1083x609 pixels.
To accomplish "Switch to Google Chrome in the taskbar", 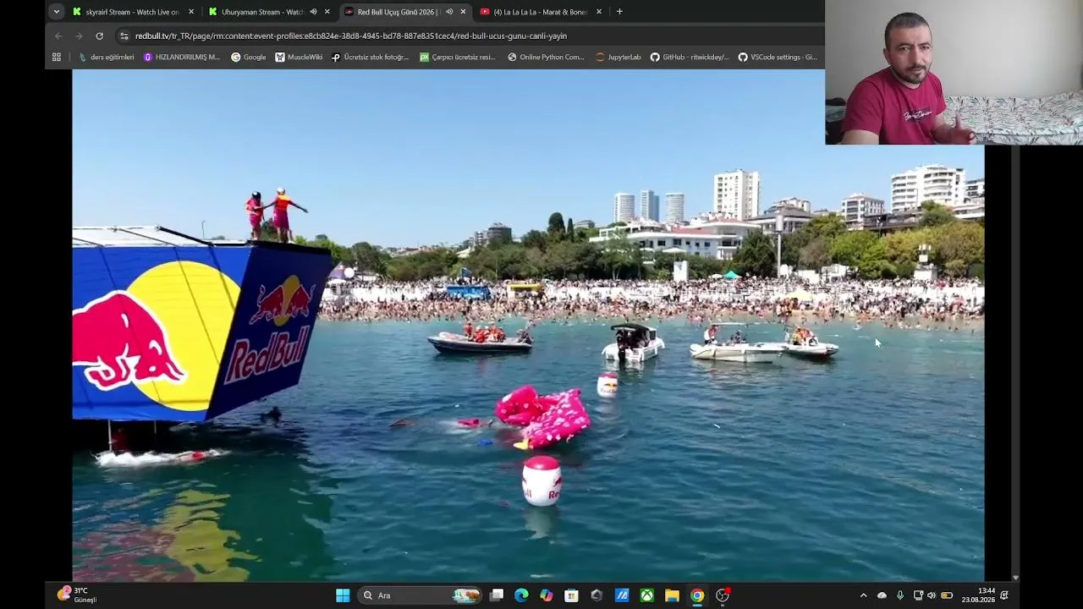I will [x=697, y=595].
